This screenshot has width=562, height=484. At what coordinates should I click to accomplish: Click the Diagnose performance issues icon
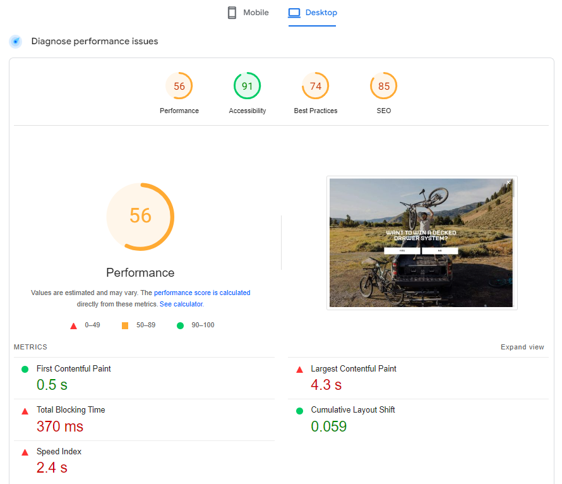pyautogui.click(x=16, y=42)
